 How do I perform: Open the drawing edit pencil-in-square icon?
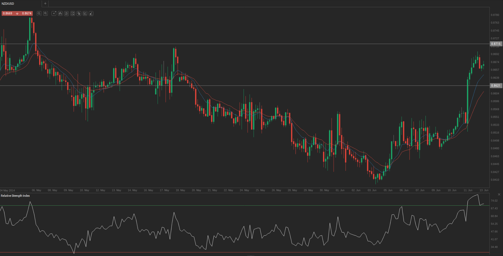tap(85, 13)
